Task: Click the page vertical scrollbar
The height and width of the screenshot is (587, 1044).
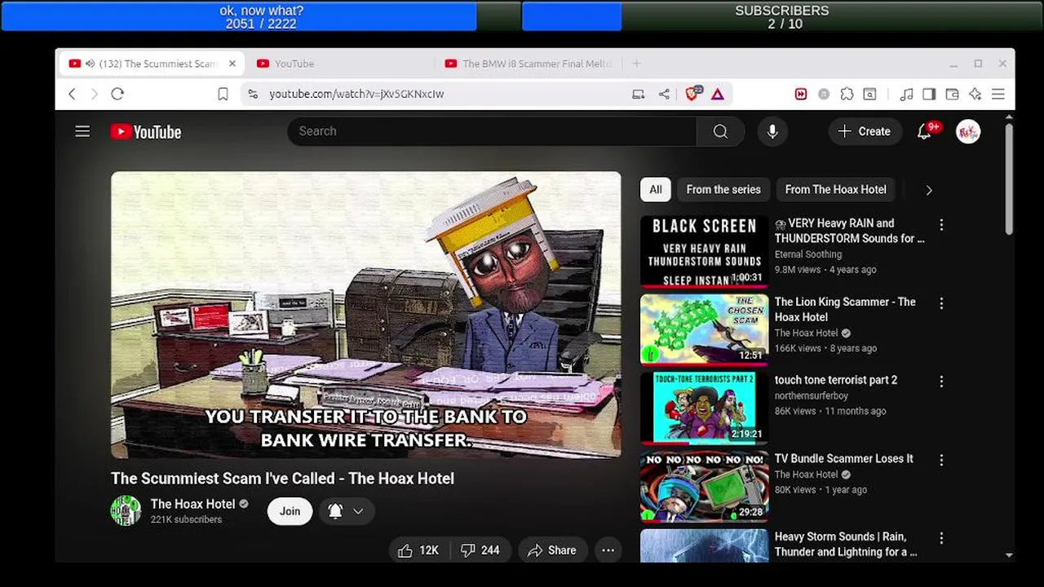Action: (x=1009, y=178)
